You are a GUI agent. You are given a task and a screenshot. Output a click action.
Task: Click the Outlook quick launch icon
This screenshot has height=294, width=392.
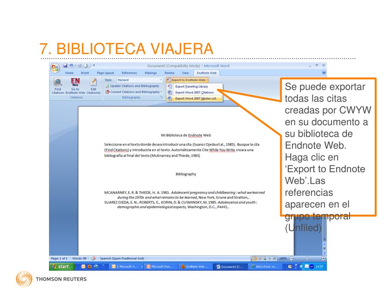[x=83, y=267]
